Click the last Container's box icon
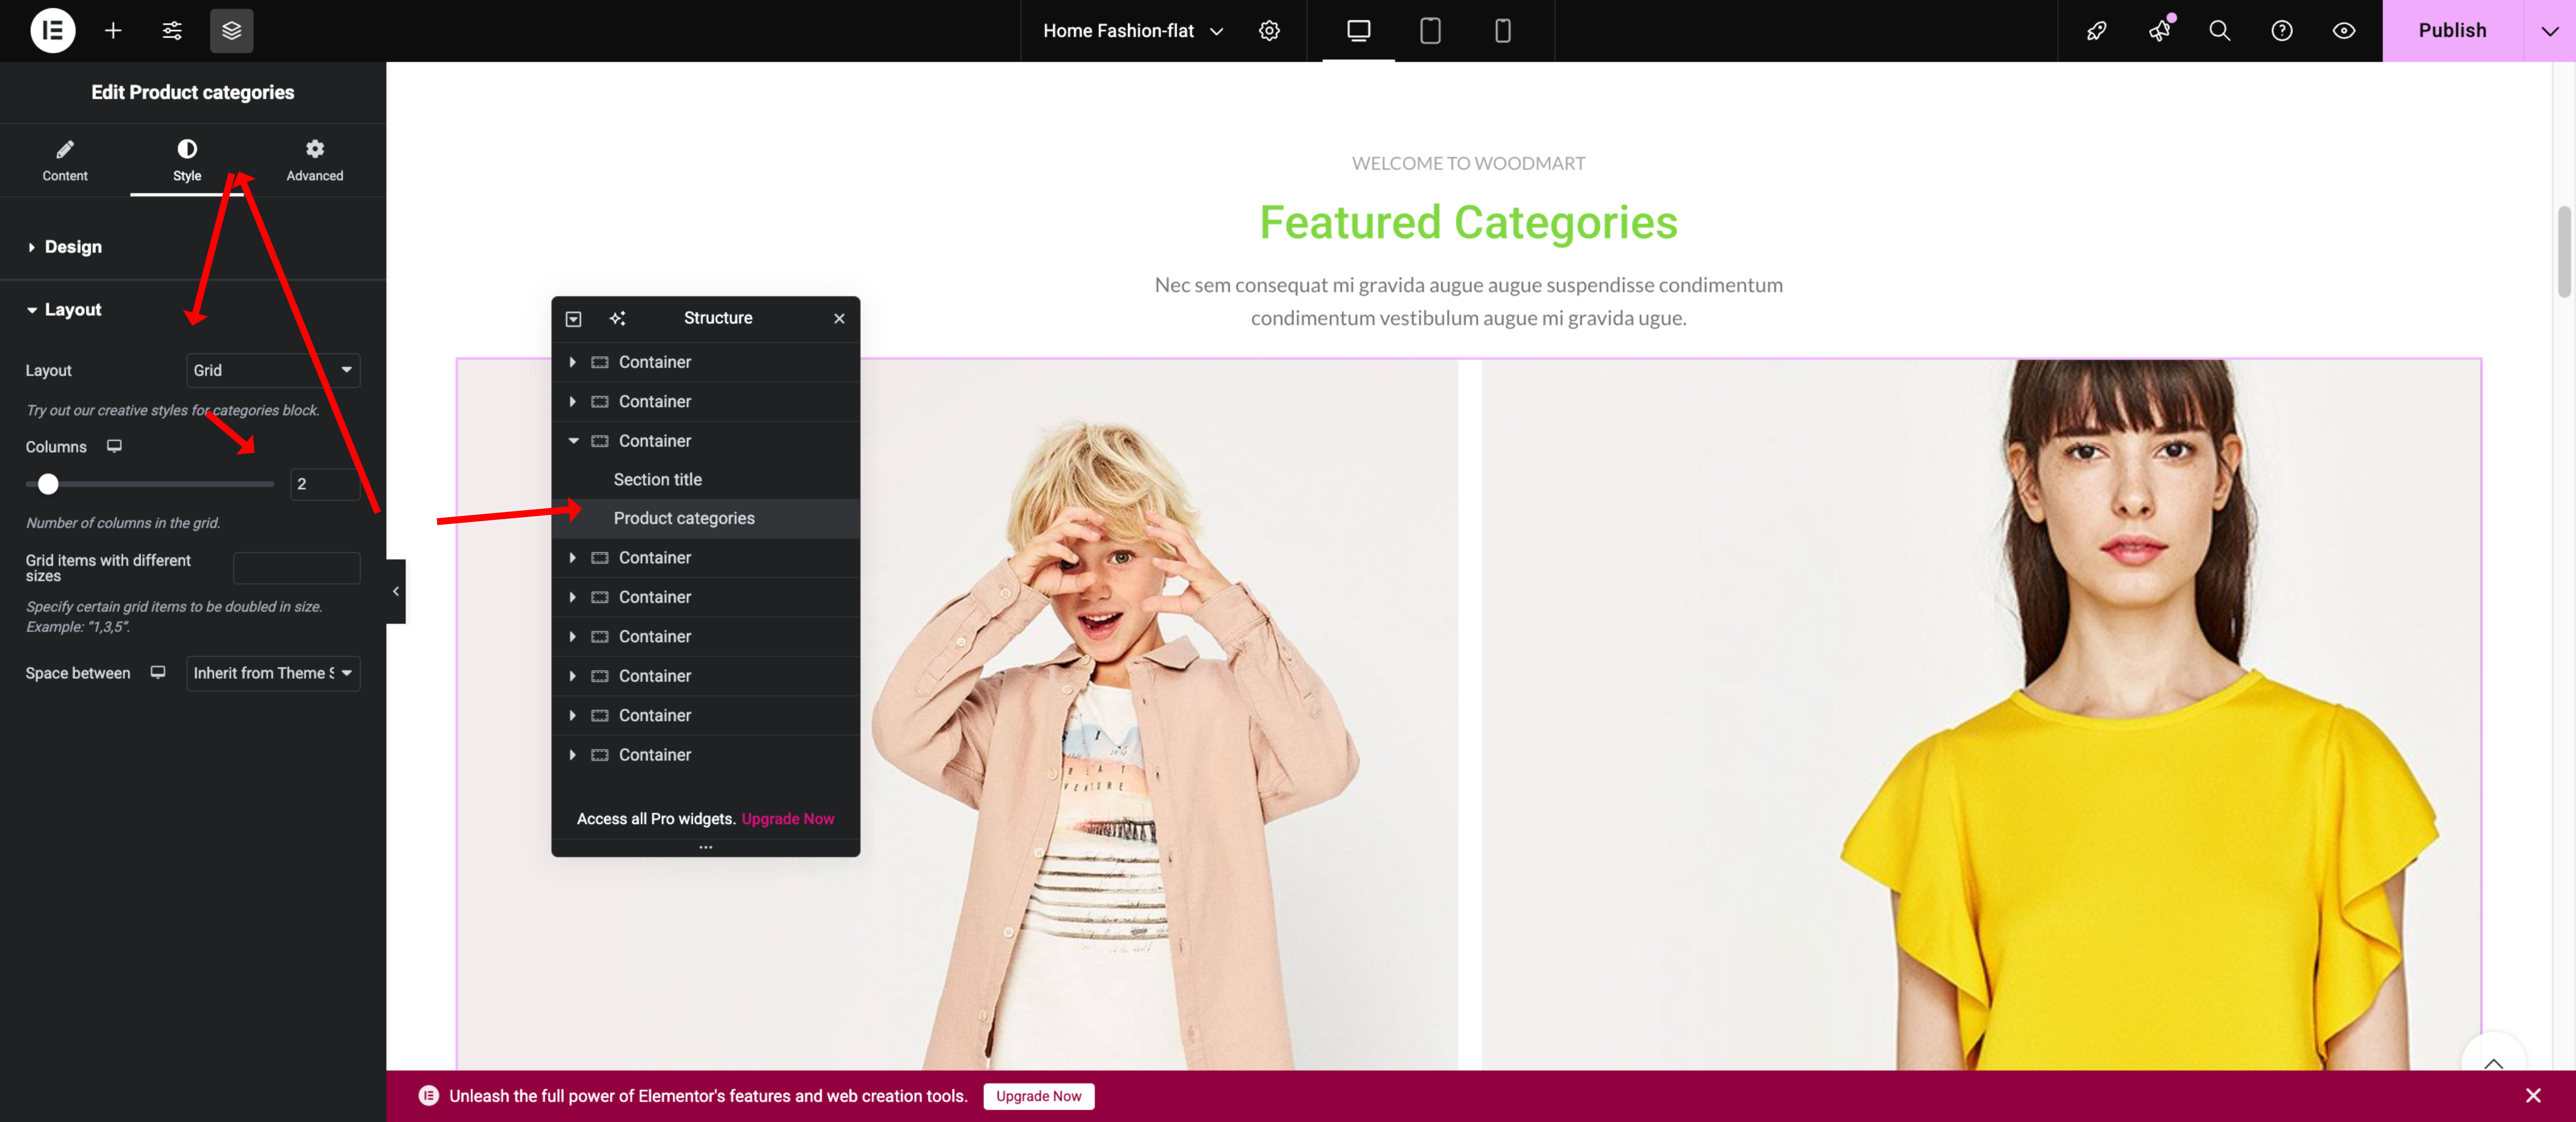The width and height of the screenshot is (2576, 1122). 600,754
